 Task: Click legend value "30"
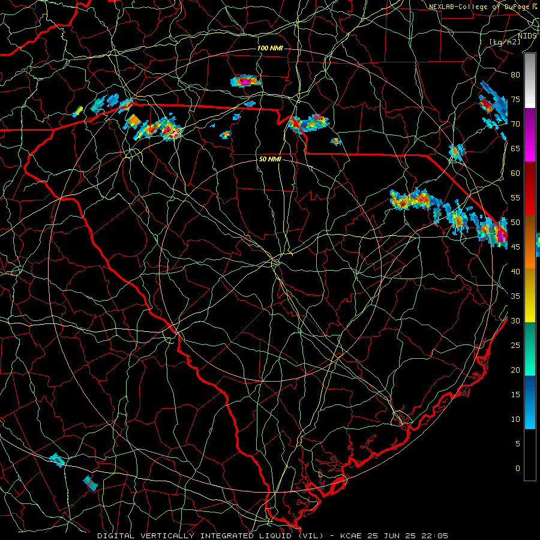[x=515, y=320]
